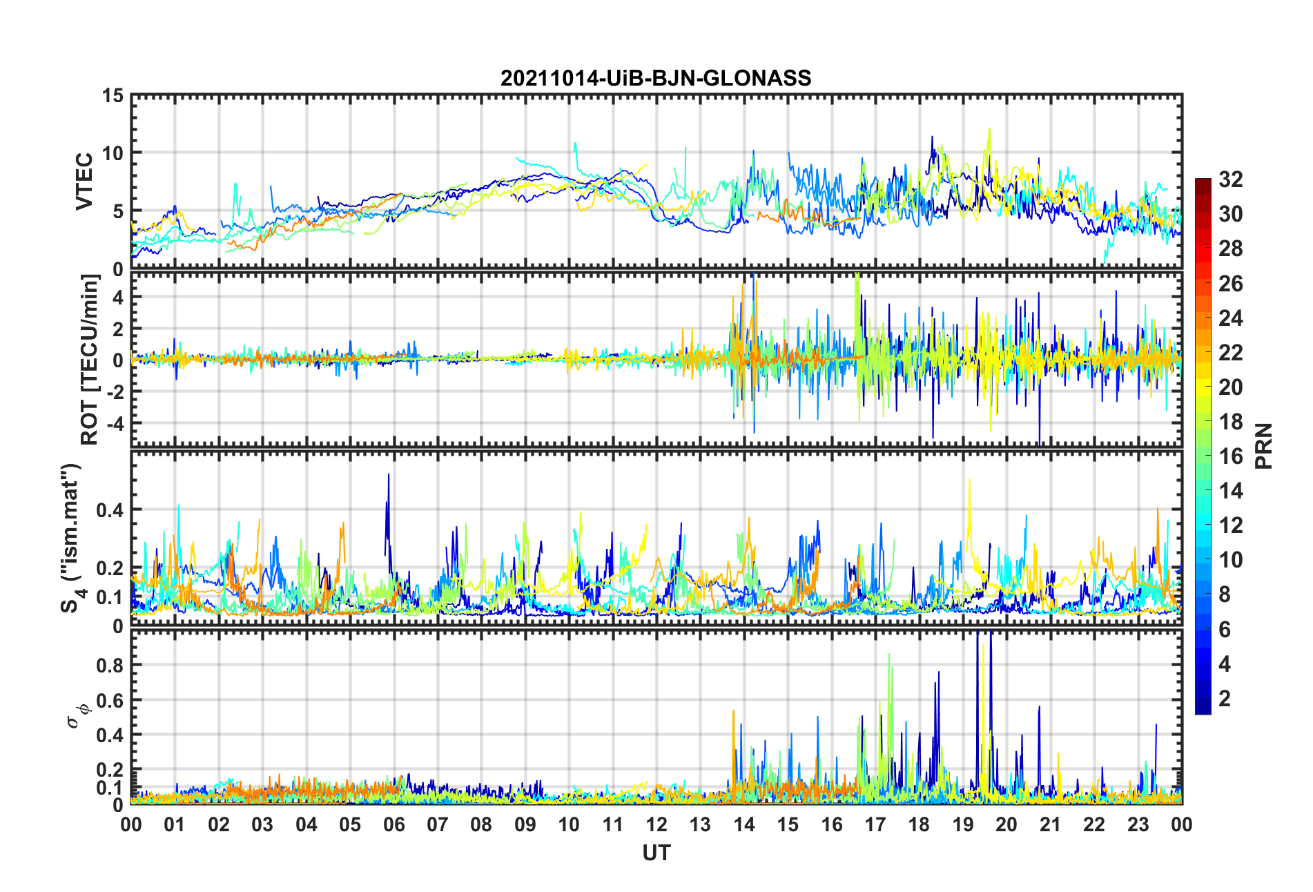Click UT axis tick label 05
The image size is (1313, 892).
click(350, 825)
